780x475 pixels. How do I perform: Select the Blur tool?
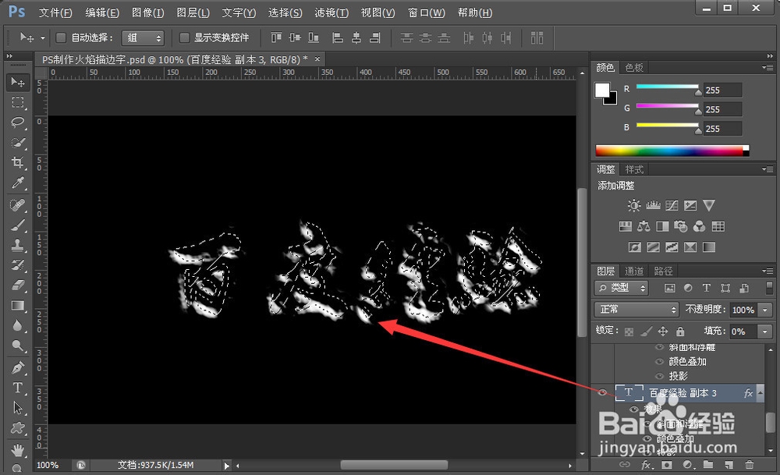pyautogui.click(x=18, y=326)
